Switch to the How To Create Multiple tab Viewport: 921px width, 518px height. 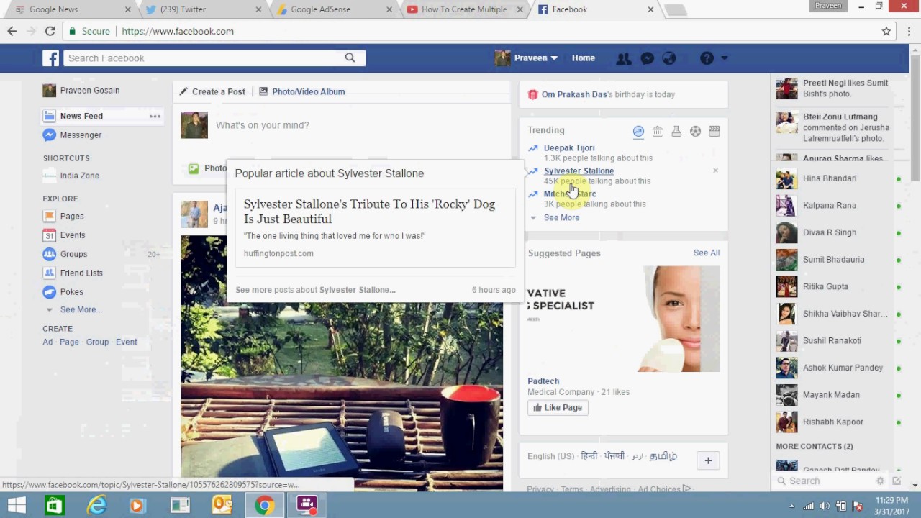click(466, 9)
